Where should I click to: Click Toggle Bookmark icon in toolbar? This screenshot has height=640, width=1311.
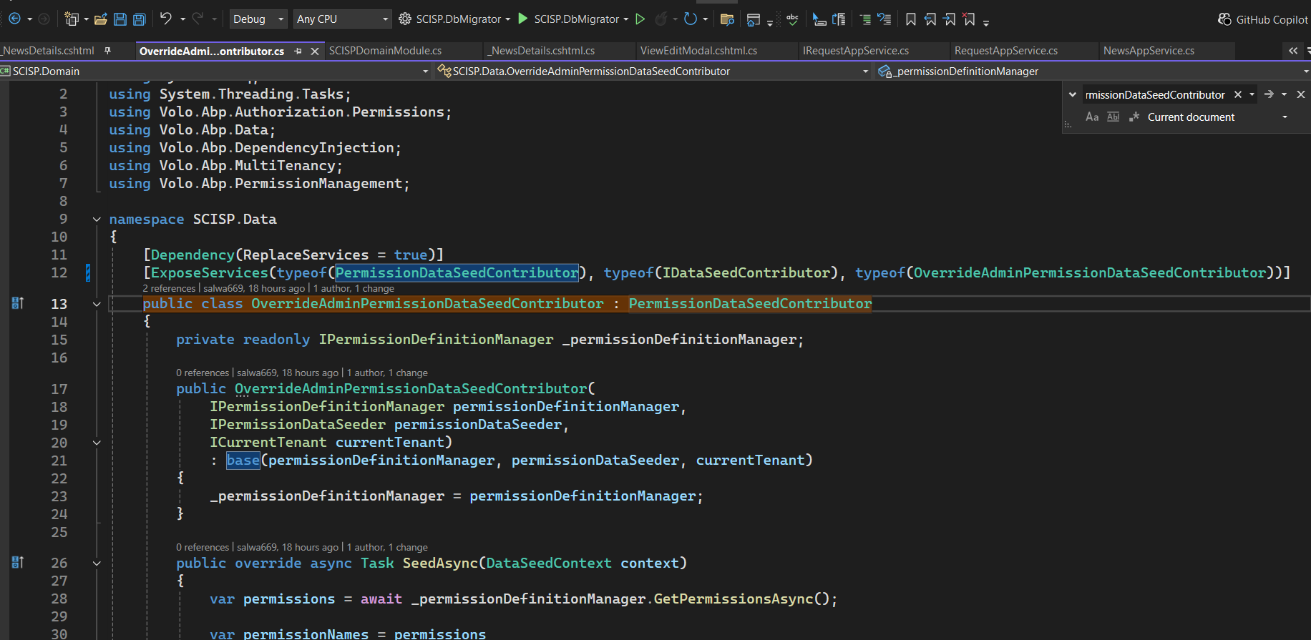(910, 19)
